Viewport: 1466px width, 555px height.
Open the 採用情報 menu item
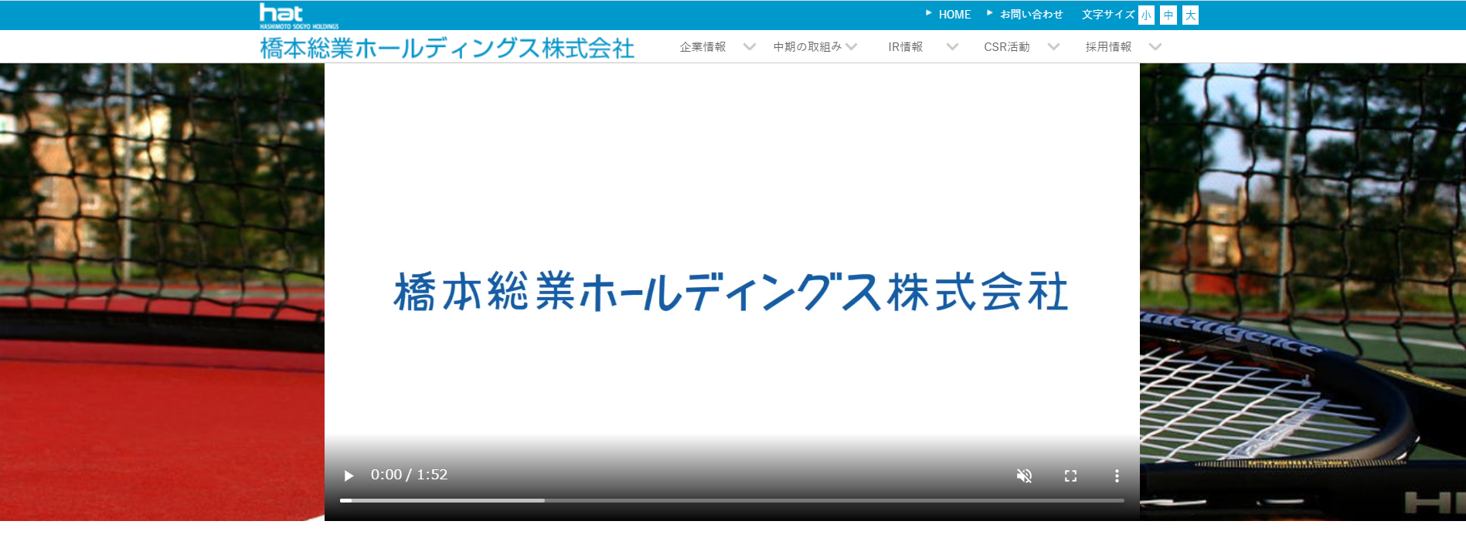click(x=1108, y=47)
